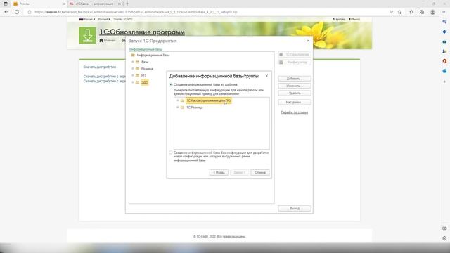
Task: Open Edge sidebar Office icon
Action: 444,61
